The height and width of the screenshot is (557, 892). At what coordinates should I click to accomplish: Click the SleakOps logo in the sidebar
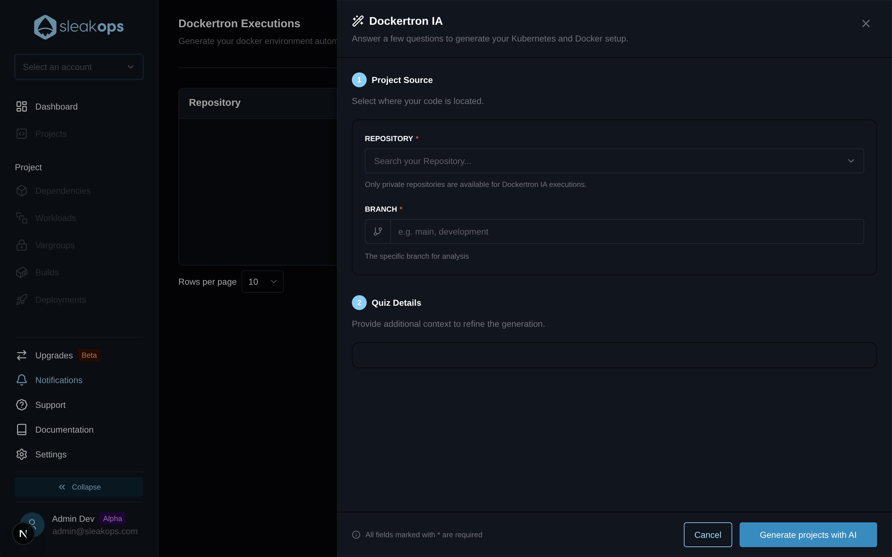(x=79, y=27)
